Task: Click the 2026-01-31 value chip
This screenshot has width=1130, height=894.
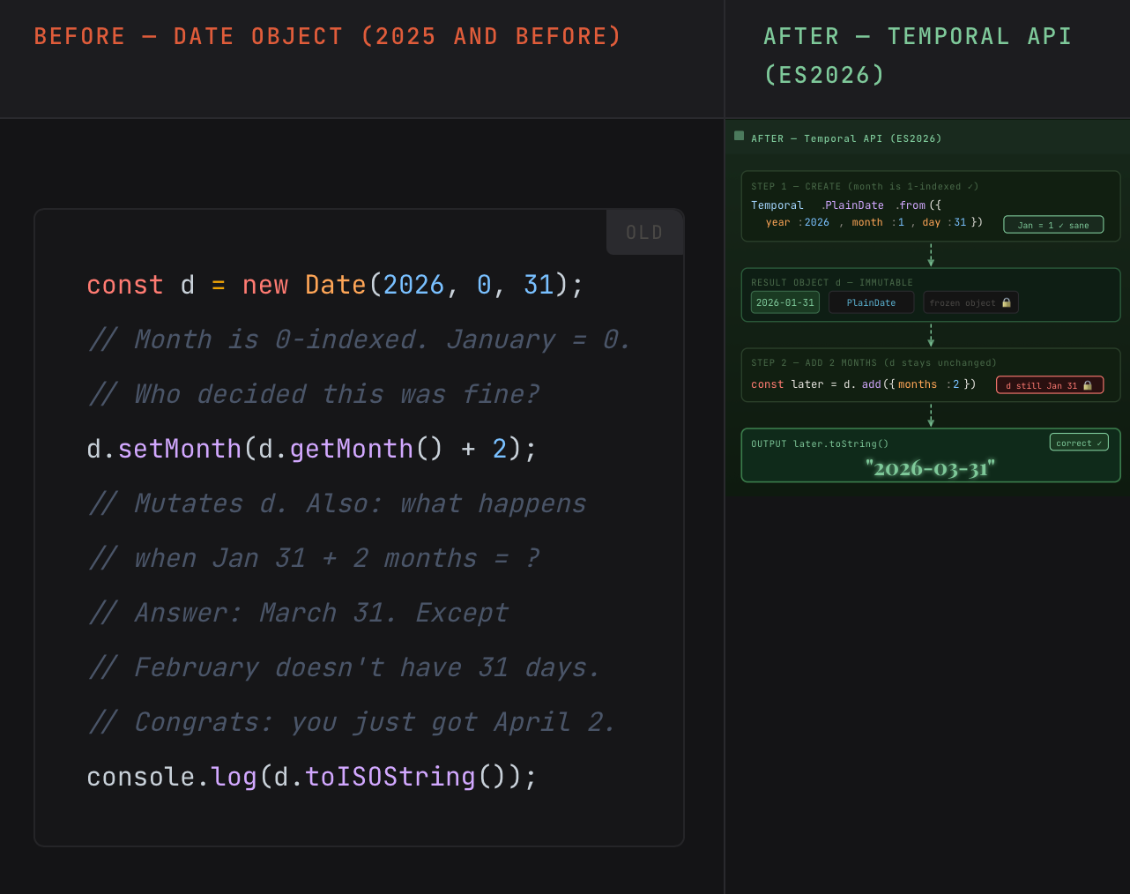Action: [x=785, y=302]
